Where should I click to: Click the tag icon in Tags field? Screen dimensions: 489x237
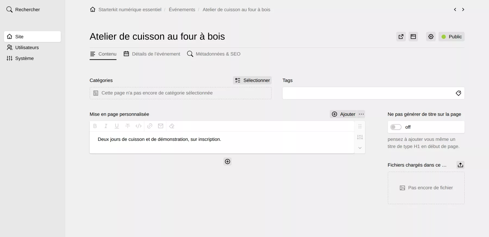pos(458,93)
